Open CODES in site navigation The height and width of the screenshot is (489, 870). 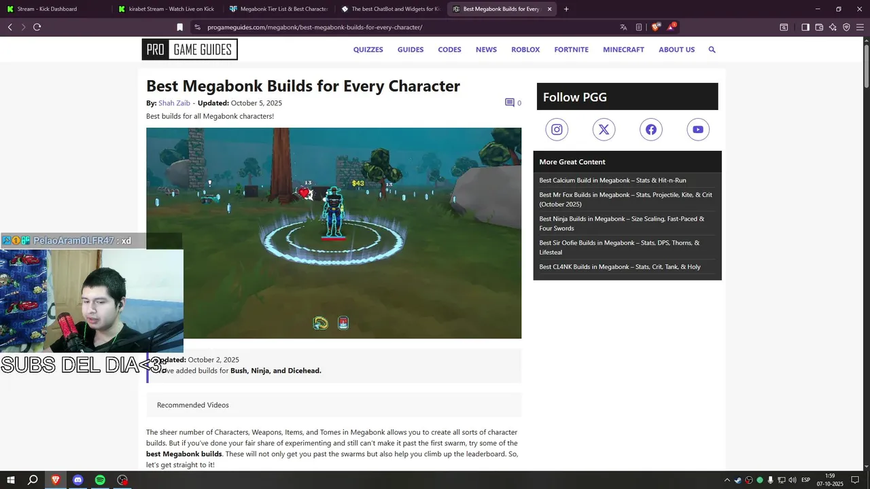click(449, 50)
